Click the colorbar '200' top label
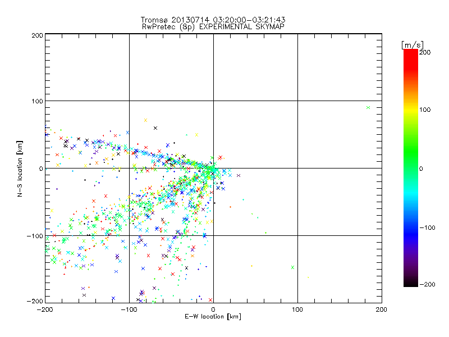Viewport: 449px width, 337px height. click(425, 52)
